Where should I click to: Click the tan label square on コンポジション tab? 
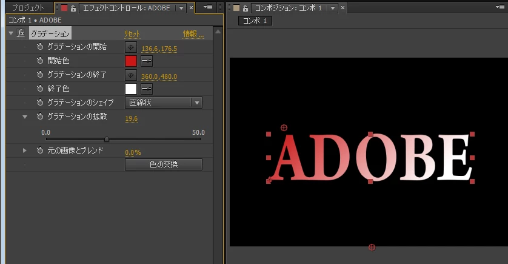point(236,8)
